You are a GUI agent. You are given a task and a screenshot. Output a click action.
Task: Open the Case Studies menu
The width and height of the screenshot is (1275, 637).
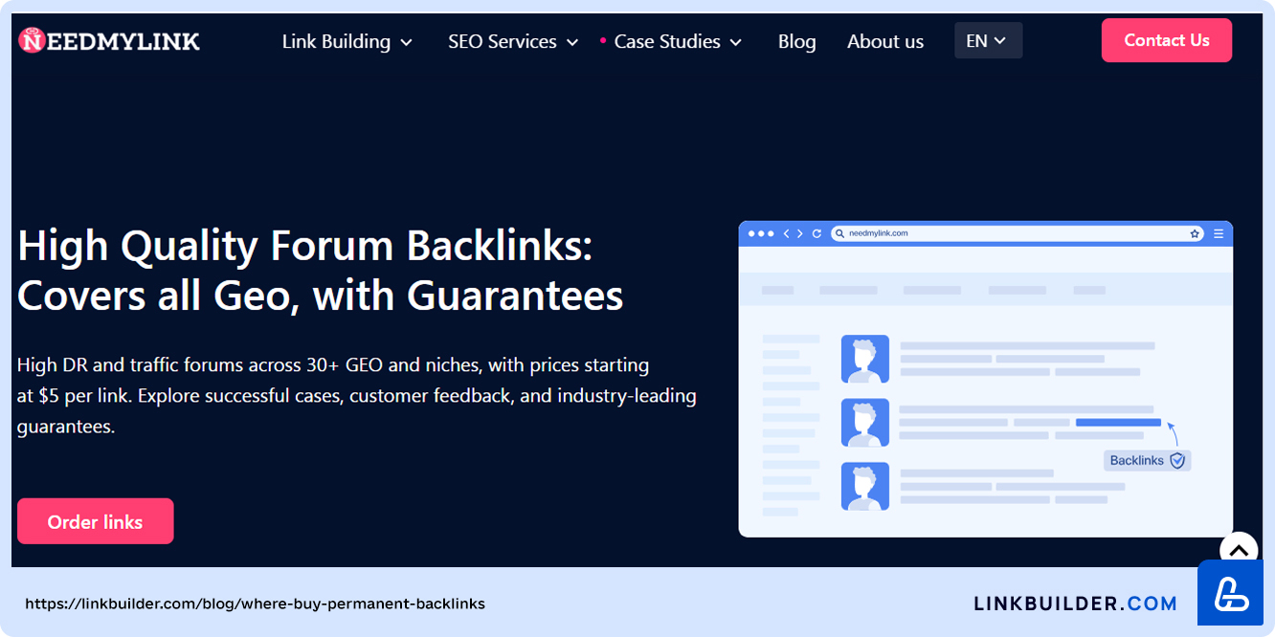(x=667, y=41)
